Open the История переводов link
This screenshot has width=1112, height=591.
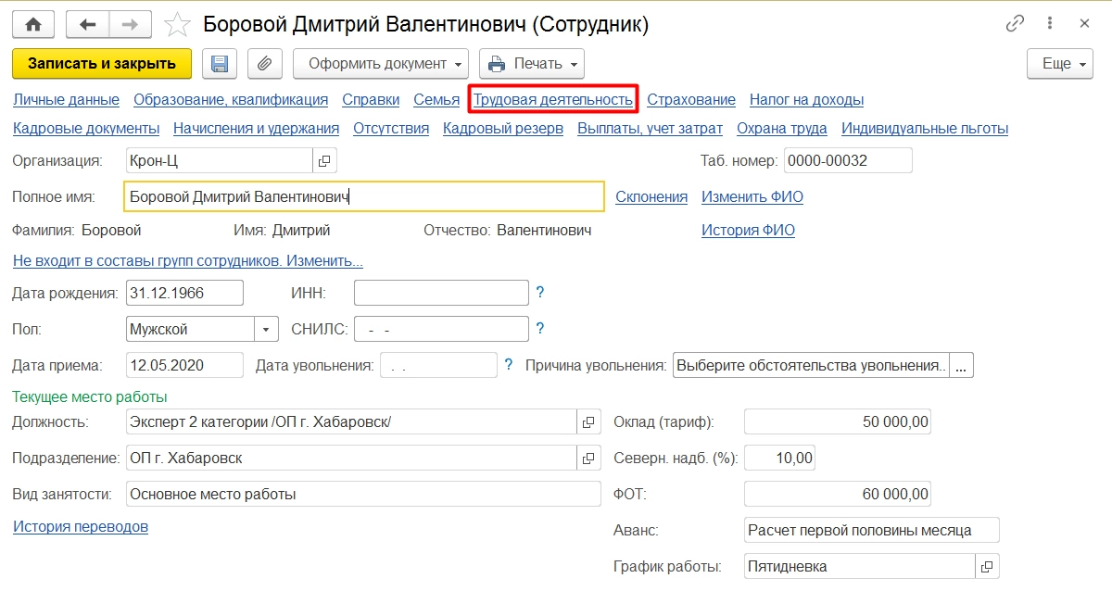pos(81,527)
